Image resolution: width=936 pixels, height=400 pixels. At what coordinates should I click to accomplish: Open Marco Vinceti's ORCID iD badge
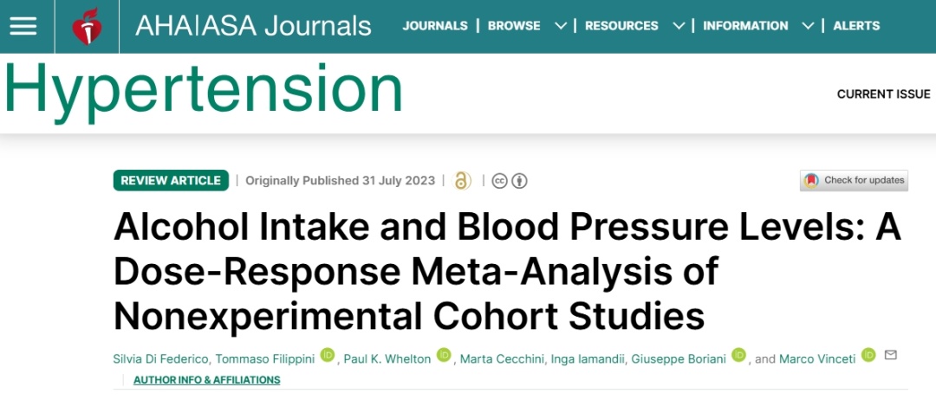868,355
